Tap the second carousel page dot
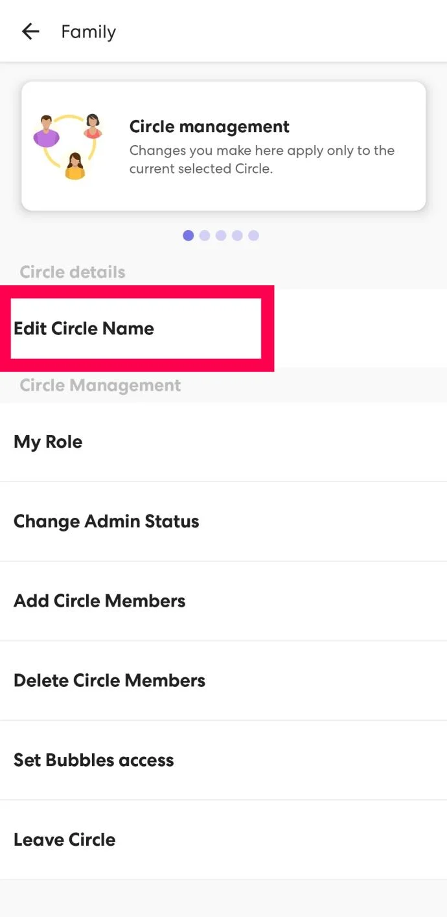The height and width of the screenshot is (917, 447). point(205,235)
